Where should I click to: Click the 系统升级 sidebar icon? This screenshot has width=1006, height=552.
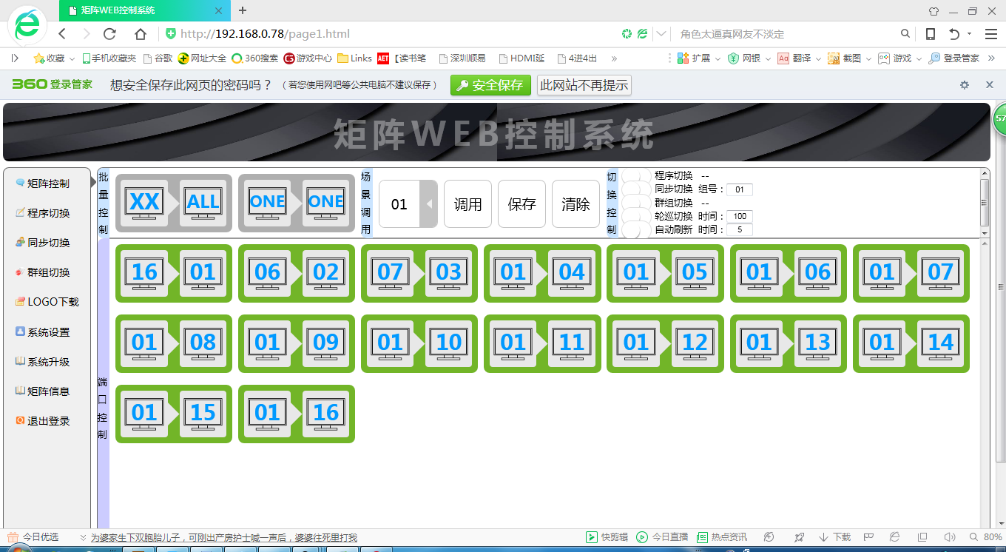[44, 360]
